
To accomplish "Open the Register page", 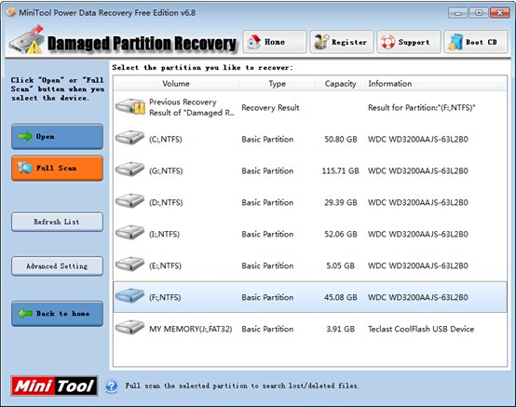I will click(x=342, y=42).
